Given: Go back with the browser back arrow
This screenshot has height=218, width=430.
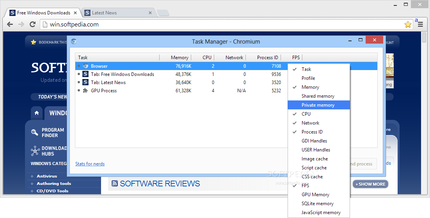Looking at the screenshot, I should click(10, 25).
